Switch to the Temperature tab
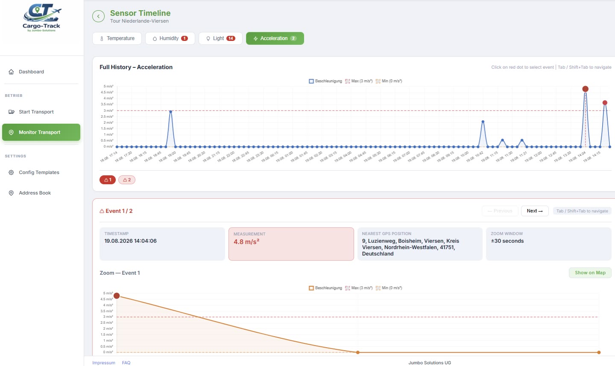 tap(117, 38)
